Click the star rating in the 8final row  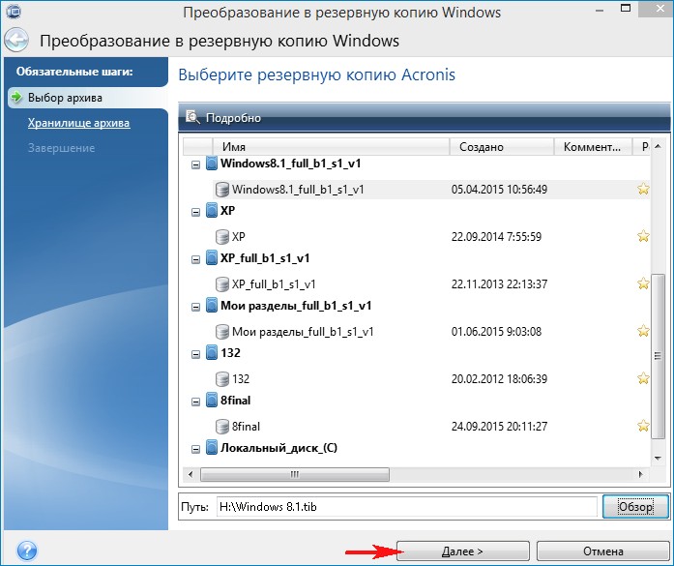(643, 426)
